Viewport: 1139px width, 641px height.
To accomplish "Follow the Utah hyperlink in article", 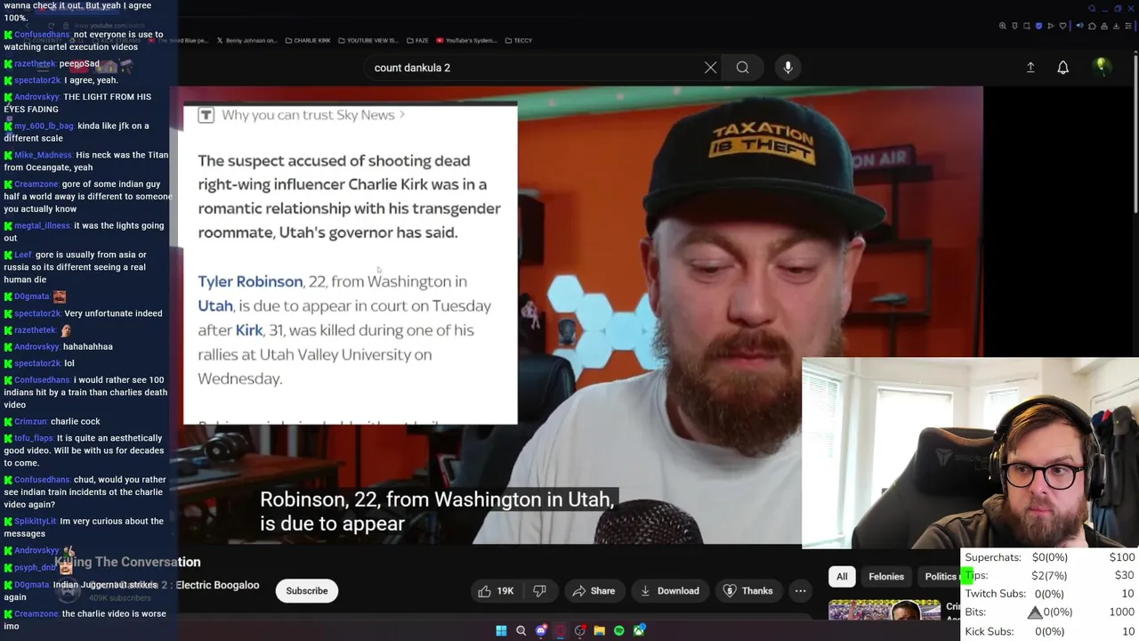I will [215, 305].
